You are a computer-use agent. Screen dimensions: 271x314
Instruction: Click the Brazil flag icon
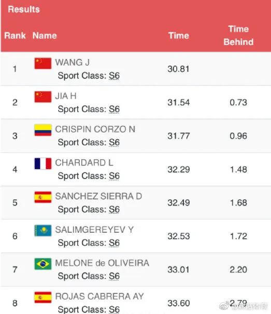[x=42, y=264]
